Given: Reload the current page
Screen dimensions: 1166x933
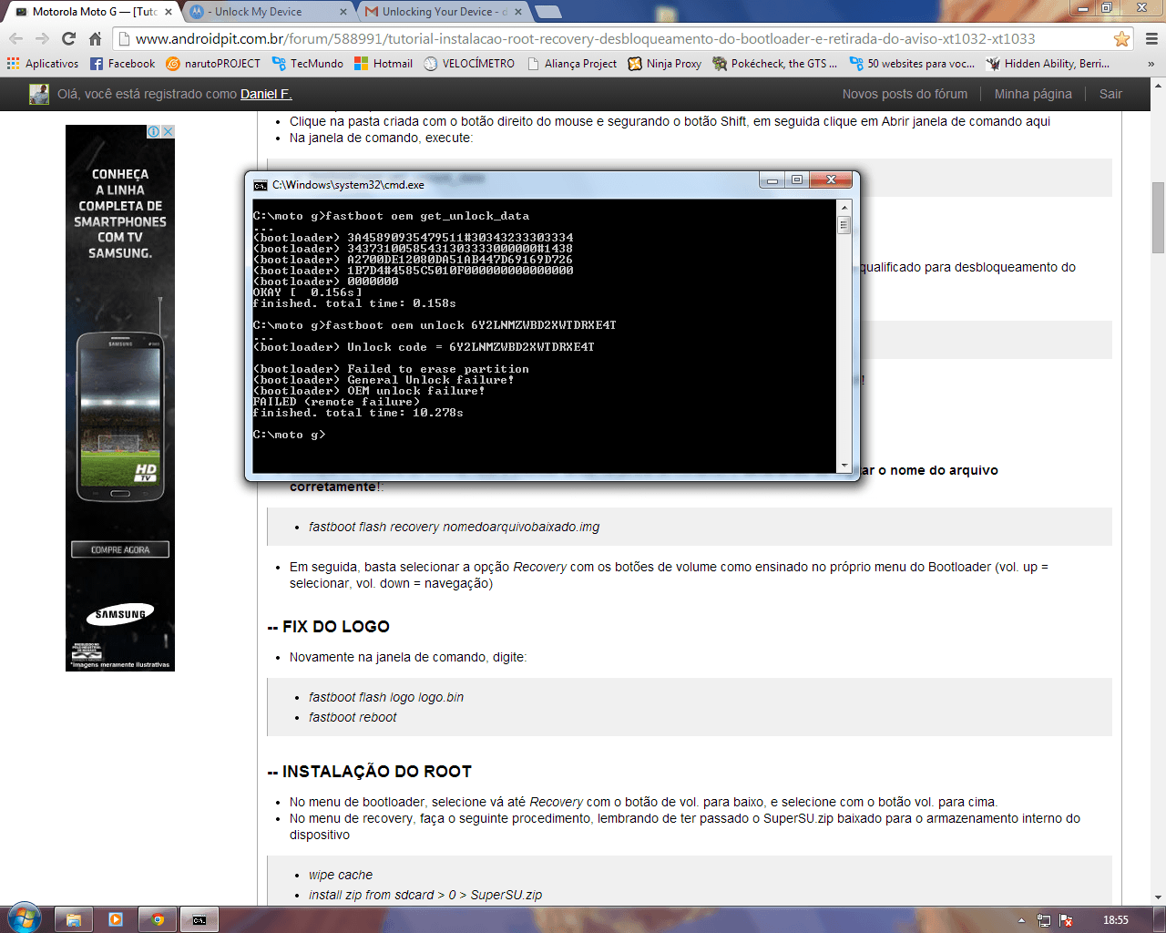Looking at the screenshot, I should (x=68, y=38).
